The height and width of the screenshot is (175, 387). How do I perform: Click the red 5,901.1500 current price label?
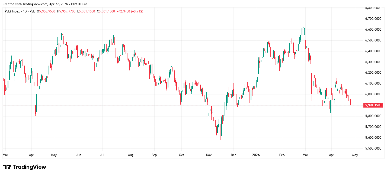click(373, 105)
